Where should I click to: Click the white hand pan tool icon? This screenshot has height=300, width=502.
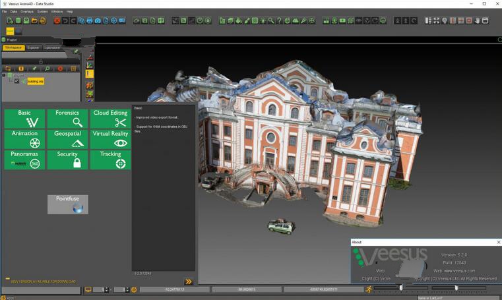[x=477, y=21]
